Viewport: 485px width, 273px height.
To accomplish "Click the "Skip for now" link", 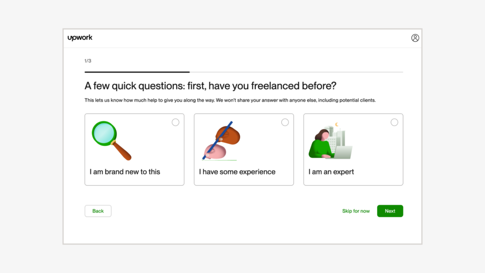I will 356,211.
